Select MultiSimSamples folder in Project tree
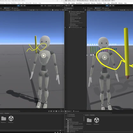 pyautogui.click(x=73, y=122)
